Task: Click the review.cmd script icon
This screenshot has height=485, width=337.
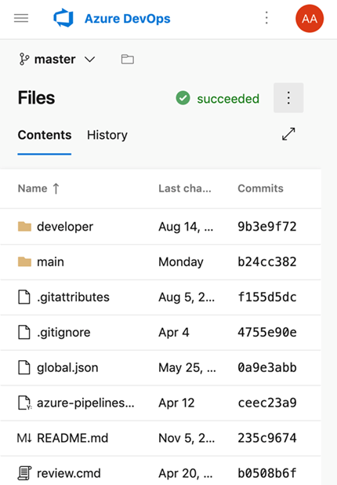Action: click(24, 473)
